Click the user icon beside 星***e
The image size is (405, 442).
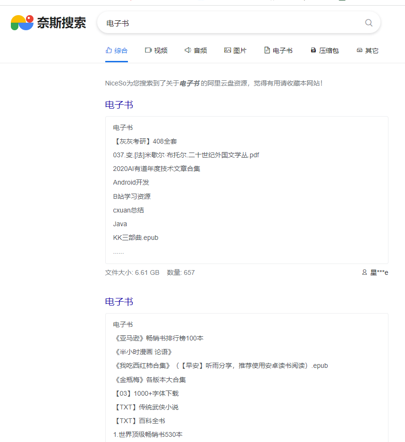click(x=364, y=272)
